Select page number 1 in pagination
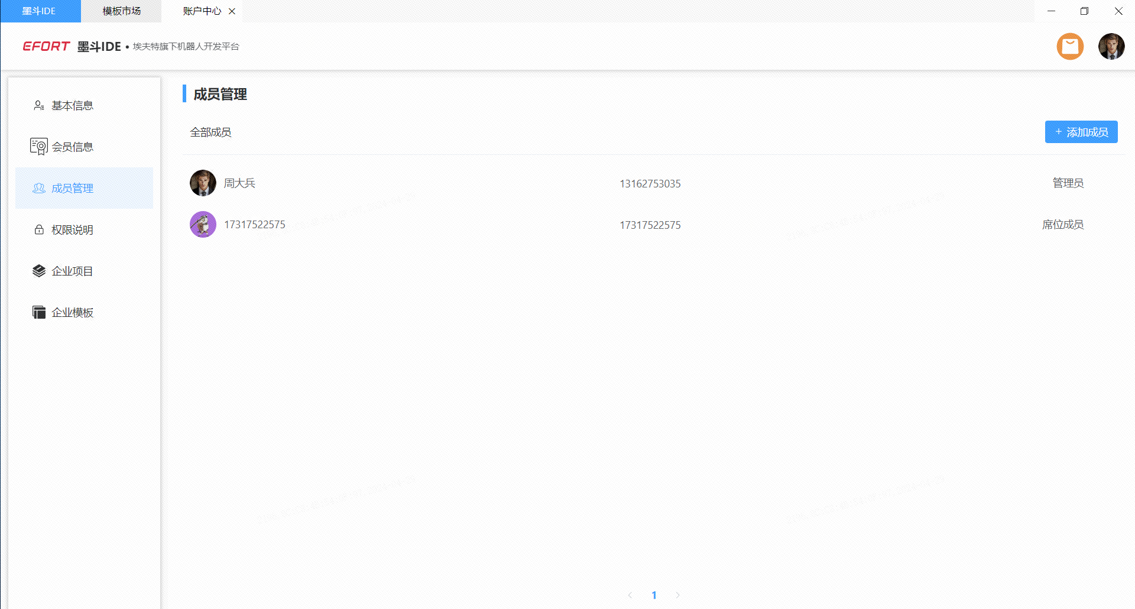The height and width of the screenshot is (609, 1135). 654,595
